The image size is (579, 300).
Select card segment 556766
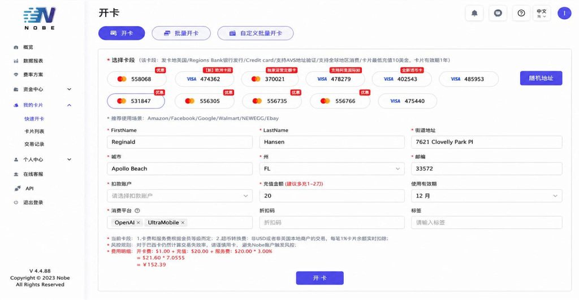point(340,101)
